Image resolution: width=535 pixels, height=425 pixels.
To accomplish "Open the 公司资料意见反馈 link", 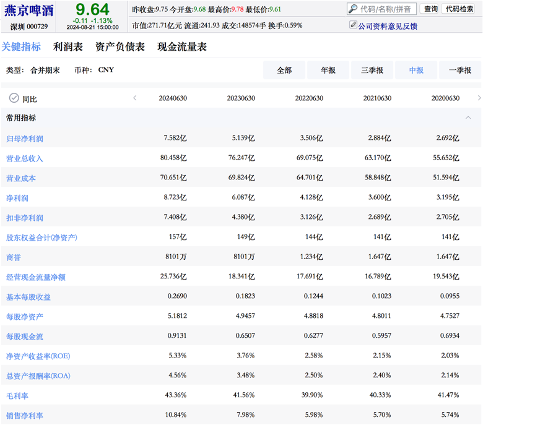I will click(x=388, y=26).
